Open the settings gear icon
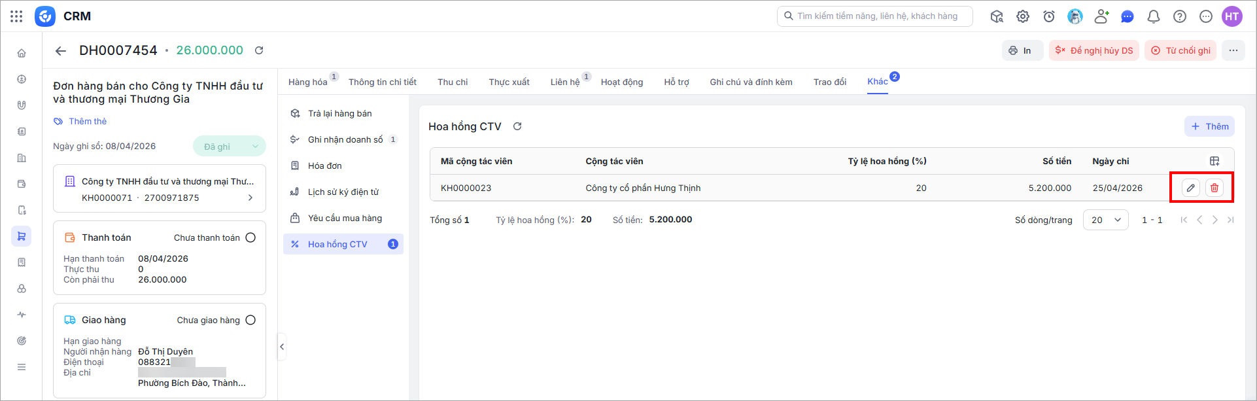 click(x=1023, y=16)
